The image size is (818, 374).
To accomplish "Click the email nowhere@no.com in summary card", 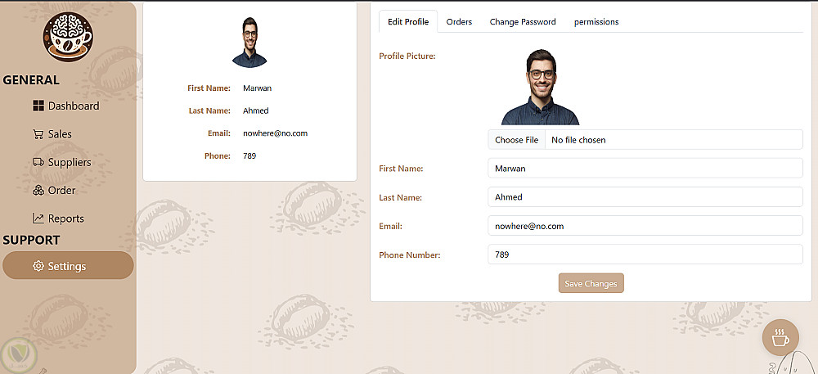I will click(275, 133).
